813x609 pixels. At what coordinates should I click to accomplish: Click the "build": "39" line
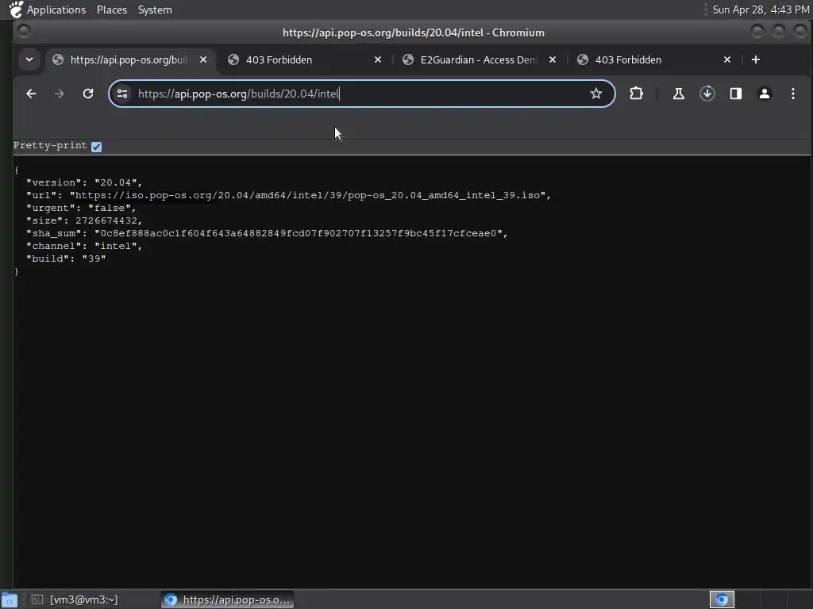(x=66, y=259)
